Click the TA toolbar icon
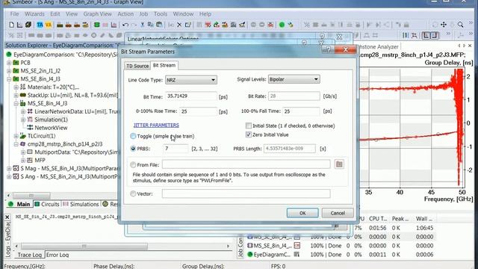478x269 pixels. (x=40, y=25)
